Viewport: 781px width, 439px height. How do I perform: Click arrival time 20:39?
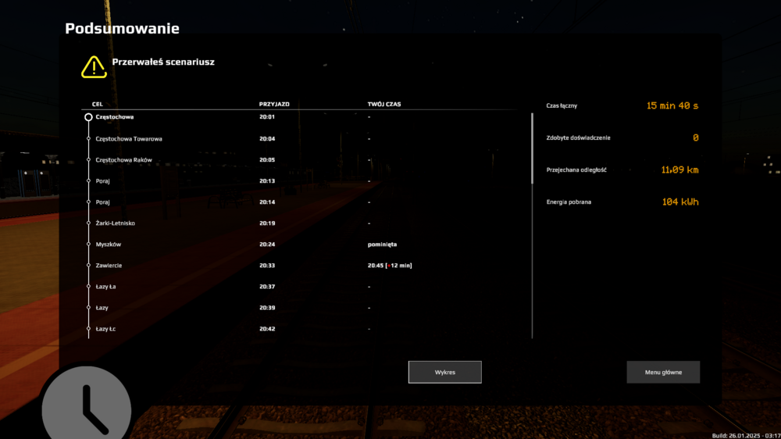point(267,308)
